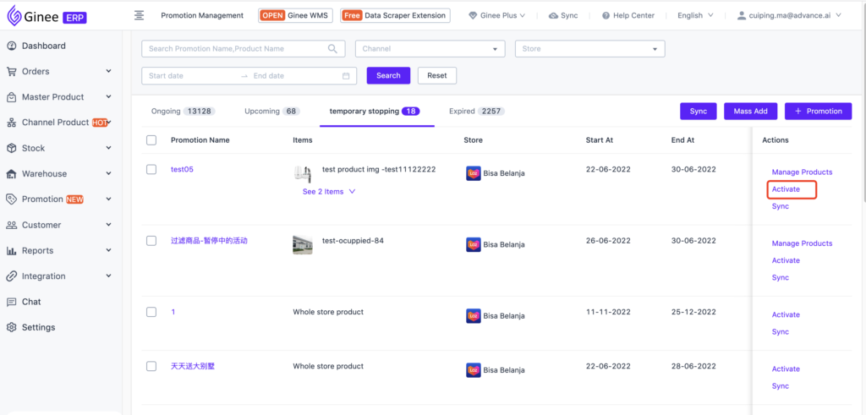Focus the Search Promotion Name field
Screen dimensions: 866x415
tap(244, 48)
